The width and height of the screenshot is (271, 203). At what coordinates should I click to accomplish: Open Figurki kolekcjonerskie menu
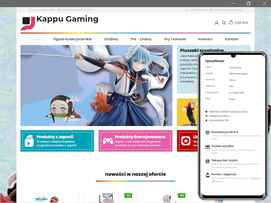click(72, 39)
